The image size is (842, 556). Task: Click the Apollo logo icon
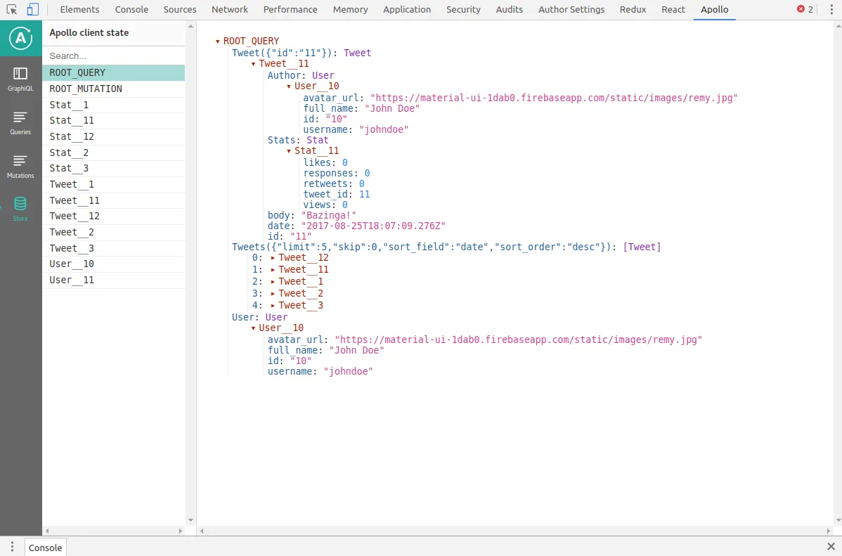coord(21,39)
